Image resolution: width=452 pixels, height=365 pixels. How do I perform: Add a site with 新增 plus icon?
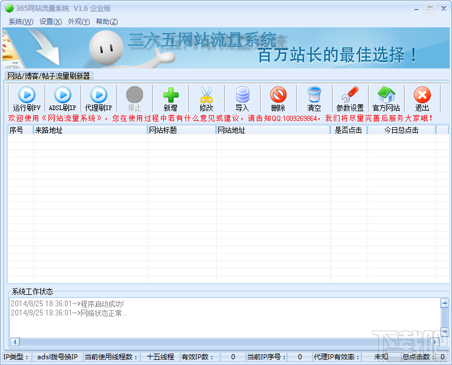pyautogui.click(x=171, y=95)
